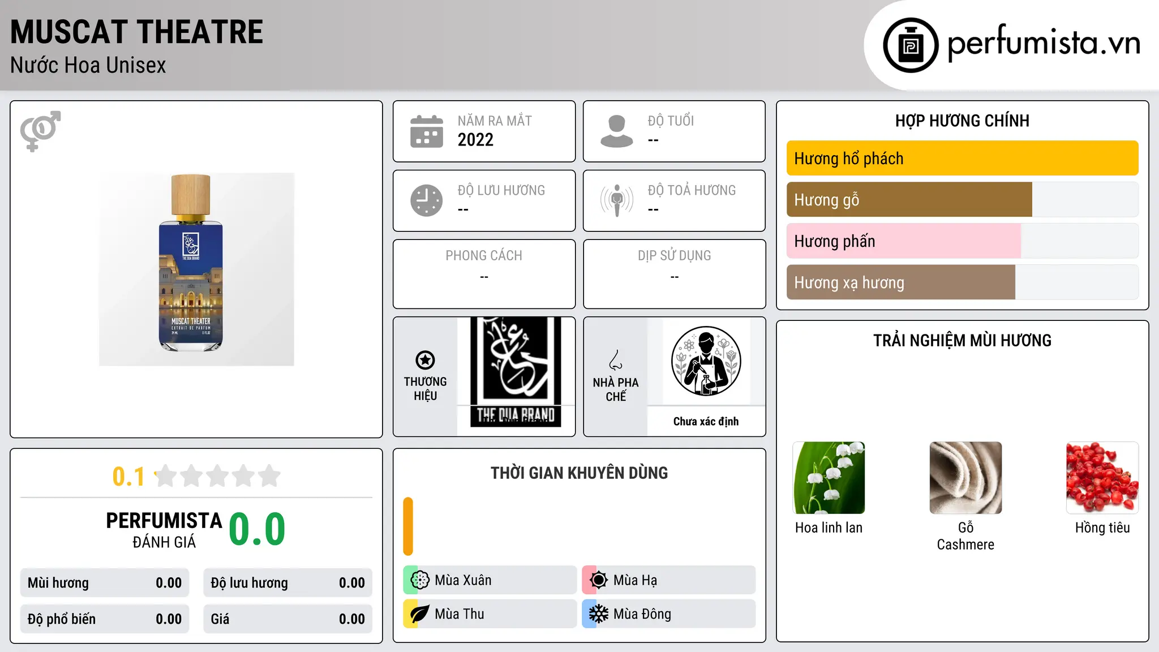Click the Nước Hoa Unisex subtitle
This screenshot has width=1159, height=652.
coord(88,66)
